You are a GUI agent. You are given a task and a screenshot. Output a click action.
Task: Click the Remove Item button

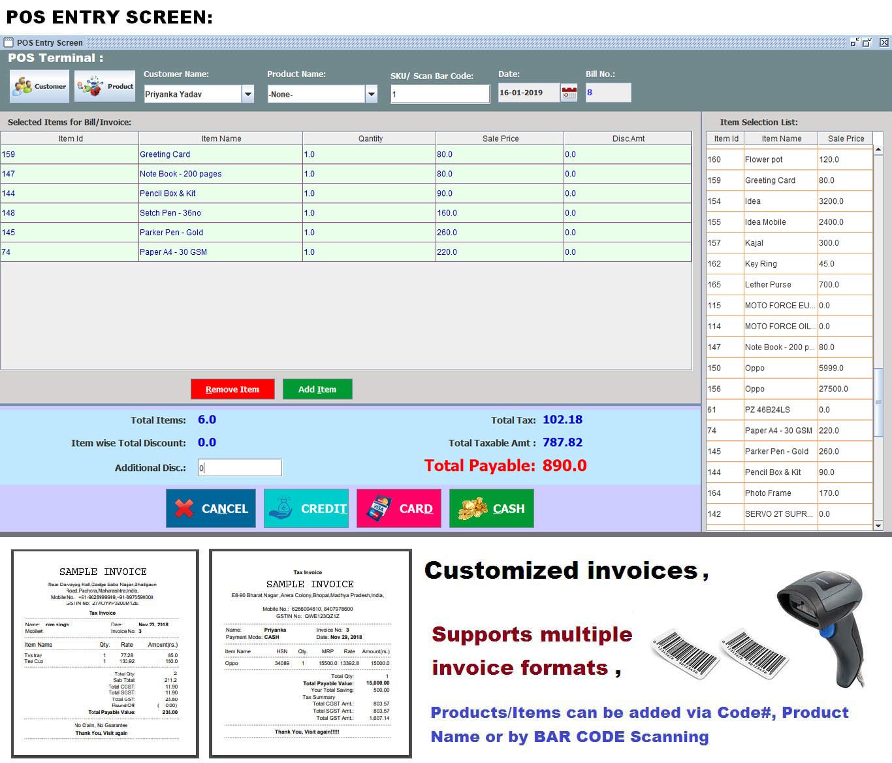[x=232, y=389]
